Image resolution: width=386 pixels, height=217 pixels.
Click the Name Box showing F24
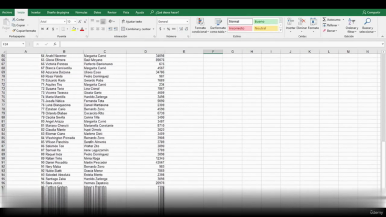(x=13, y=44)
